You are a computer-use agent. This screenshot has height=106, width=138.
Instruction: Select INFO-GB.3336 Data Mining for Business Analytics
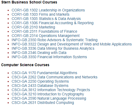53,48
